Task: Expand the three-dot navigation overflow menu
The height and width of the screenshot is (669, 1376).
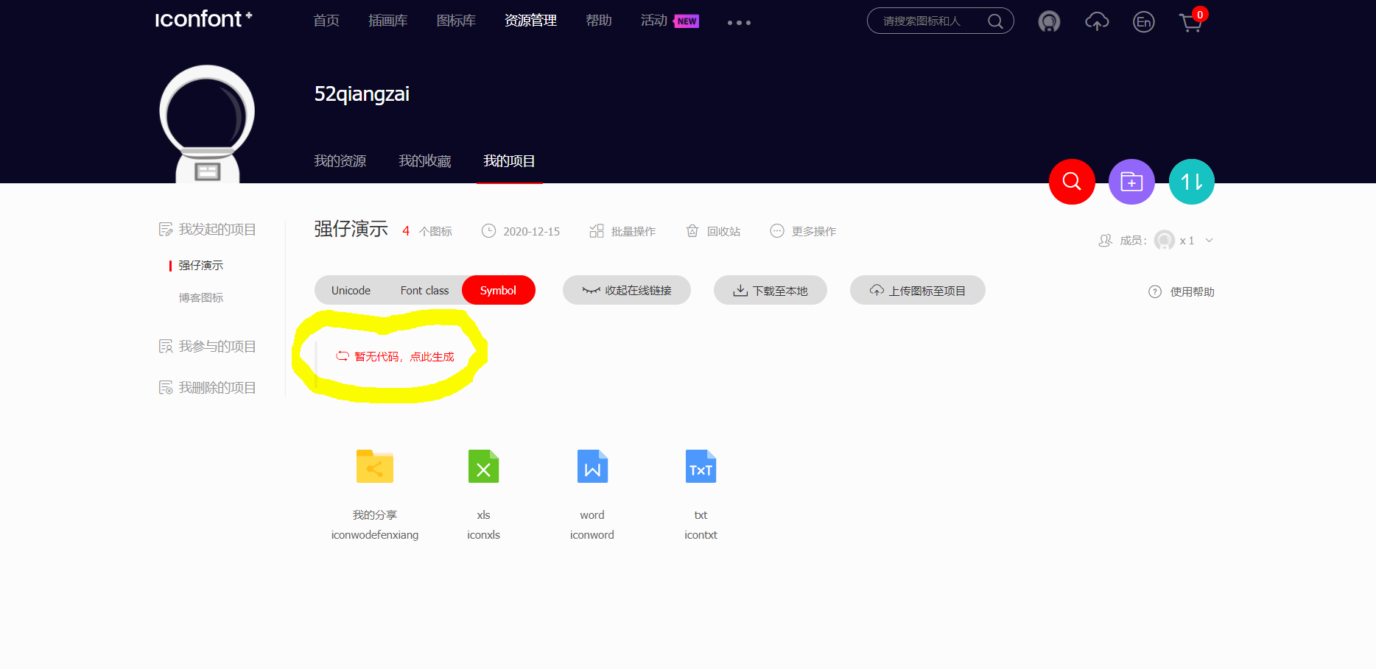Action: pyautogui.click(x=739, y=23)
